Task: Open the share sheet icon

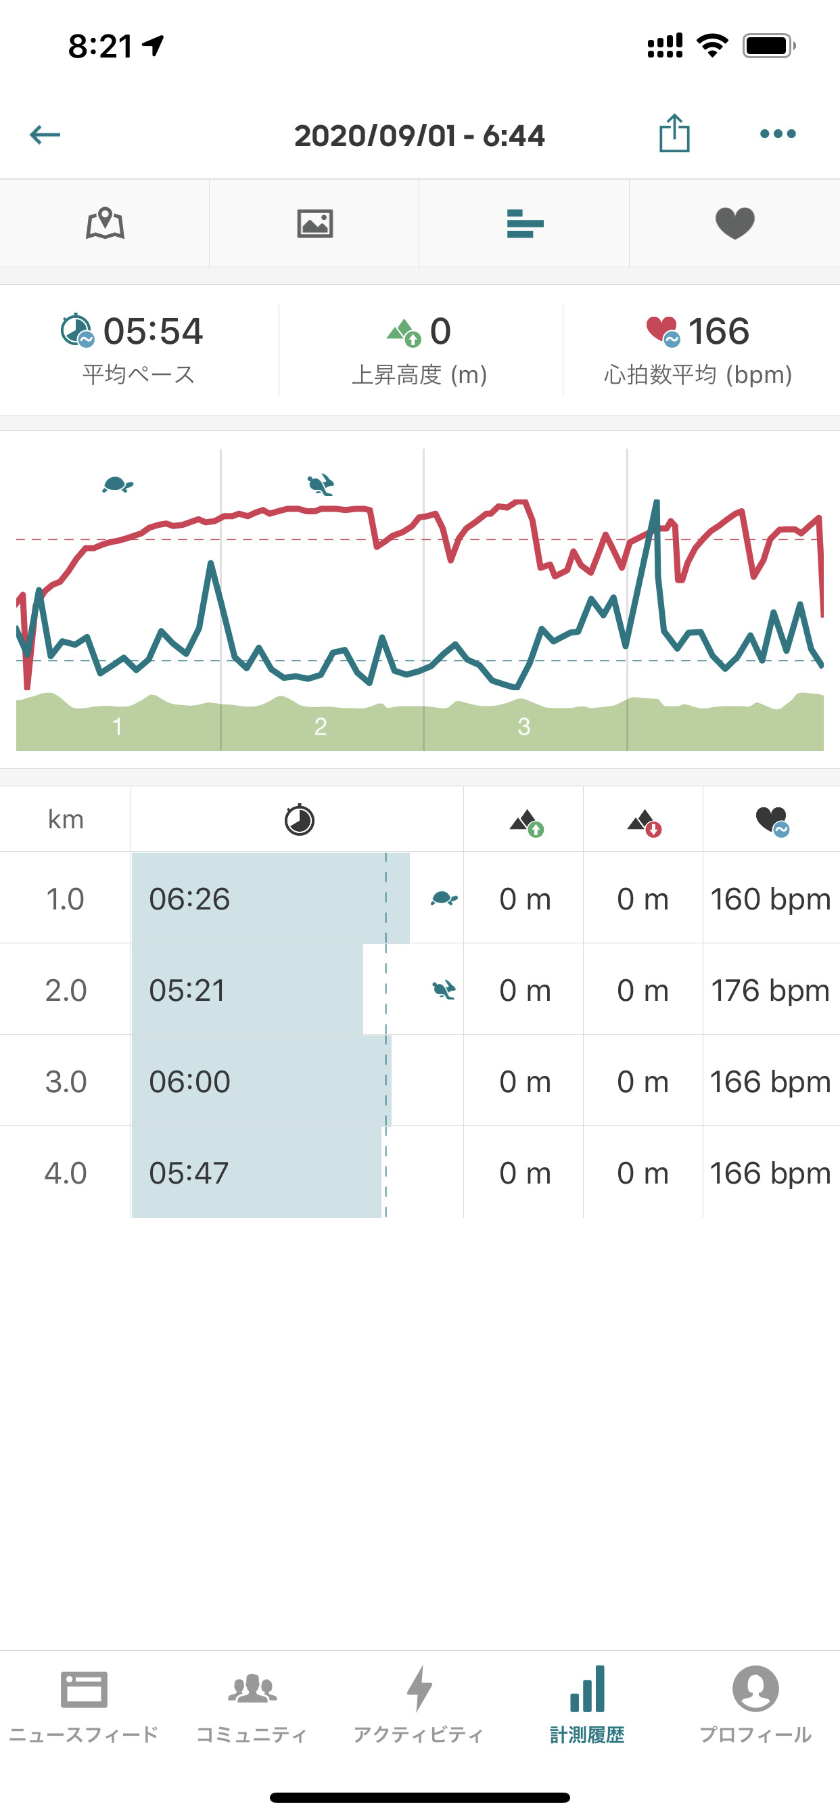Action: [x=674, y=133]
